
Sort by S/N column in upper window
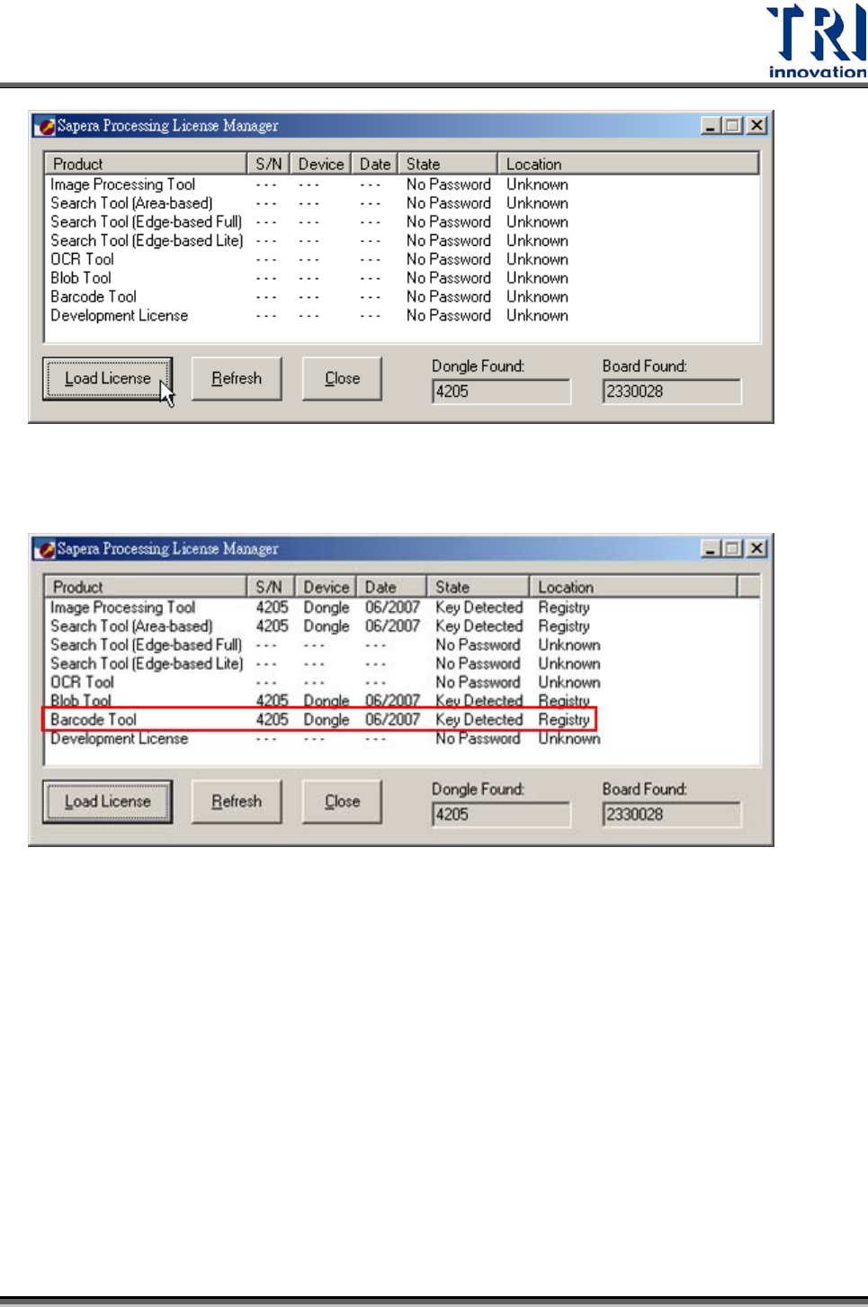pos(268,164)
